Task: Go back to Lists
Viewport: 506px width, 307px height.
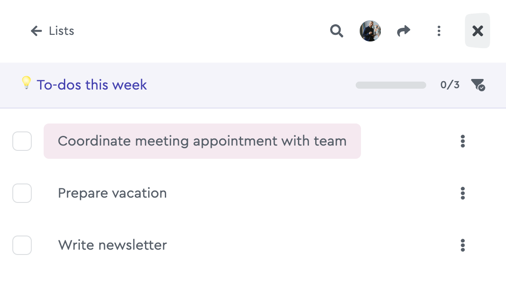Action: tap(52, 31)
